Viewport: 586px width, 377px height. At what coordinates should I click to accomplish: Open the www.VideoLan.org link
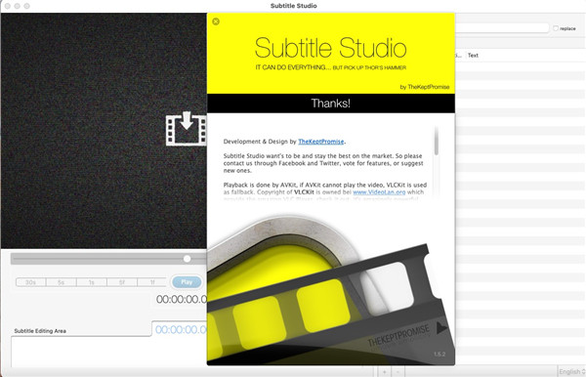click(x=379, y=192)
